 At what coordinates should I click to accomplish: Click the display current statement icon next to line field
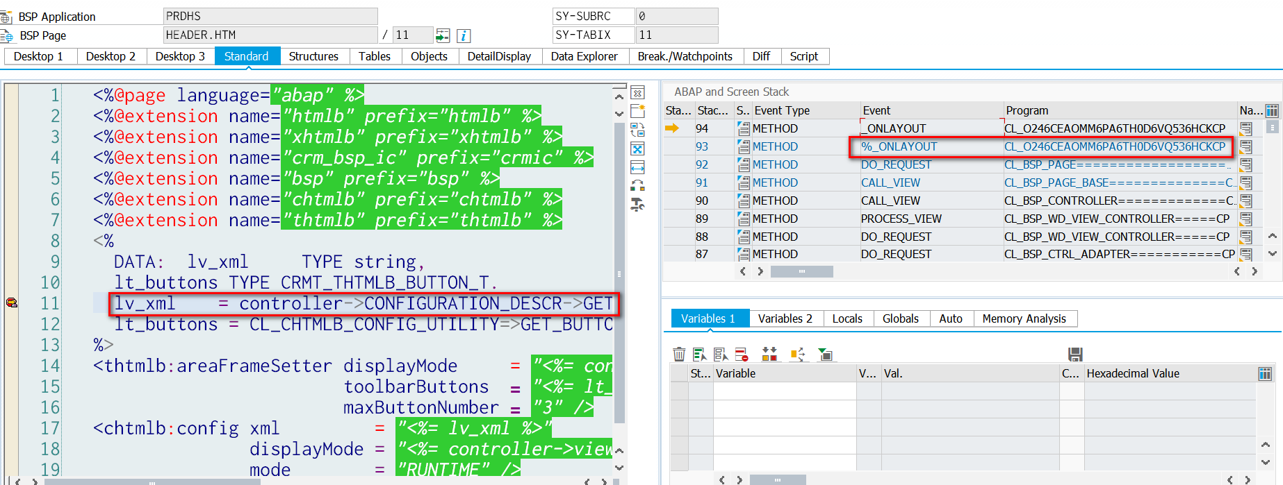click(443, 35)
